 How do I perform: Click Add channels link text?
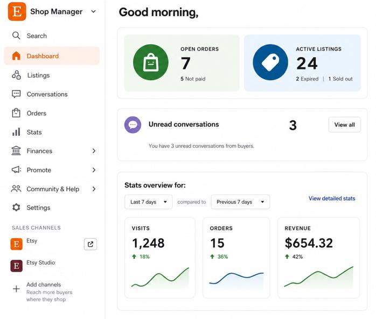coord(44,285)
